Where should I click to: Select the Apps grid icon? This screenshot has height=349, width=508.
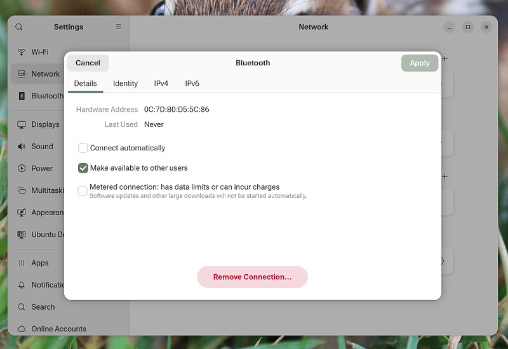click(22, 263)
